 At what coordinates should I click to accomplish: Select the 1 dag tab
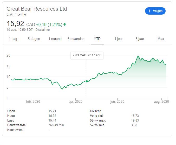13,39
